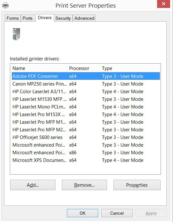Select the HP LaserJet Mono PCLm driver

coord(86,107)
